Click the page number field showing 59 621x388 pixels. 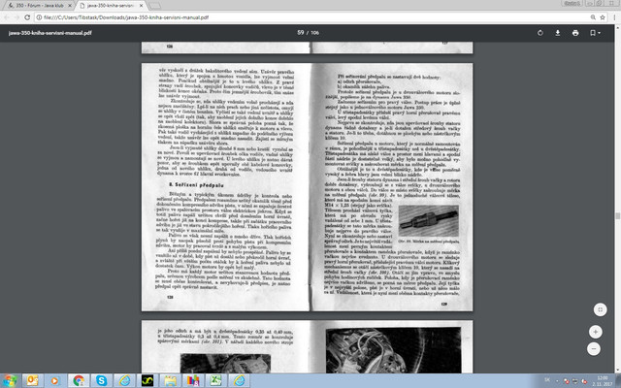pos(301,32)
